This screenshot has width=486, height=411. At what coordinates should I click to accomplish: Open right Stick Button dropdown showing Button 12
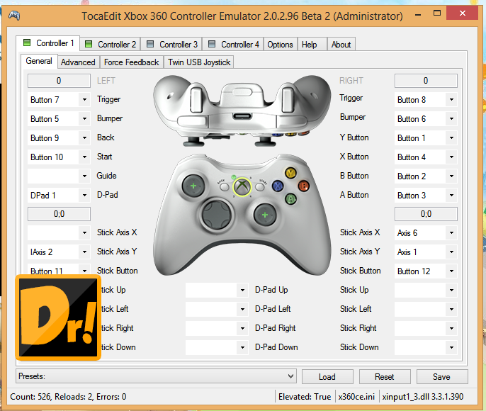(426, 271)
